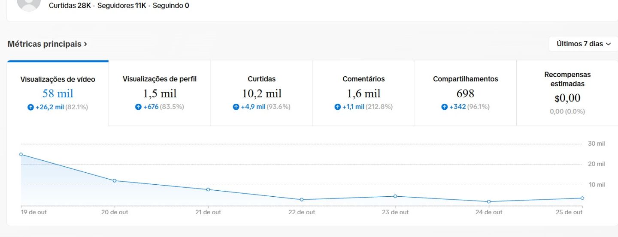Click the up-arrow icon next to +676

tap(138, 107)
